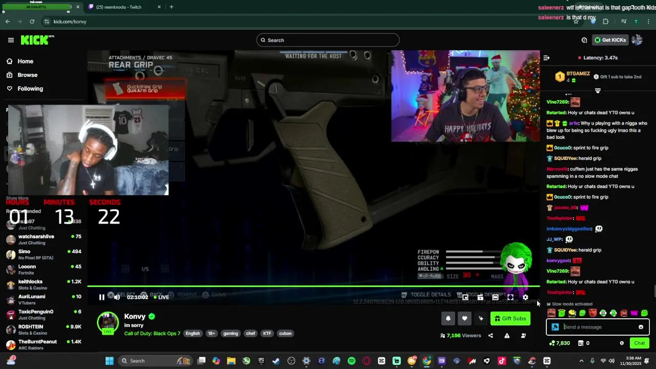Click the Get KICKs button
Screen dimensions: 656x369
pyautogui.click(x=610, y=40)
